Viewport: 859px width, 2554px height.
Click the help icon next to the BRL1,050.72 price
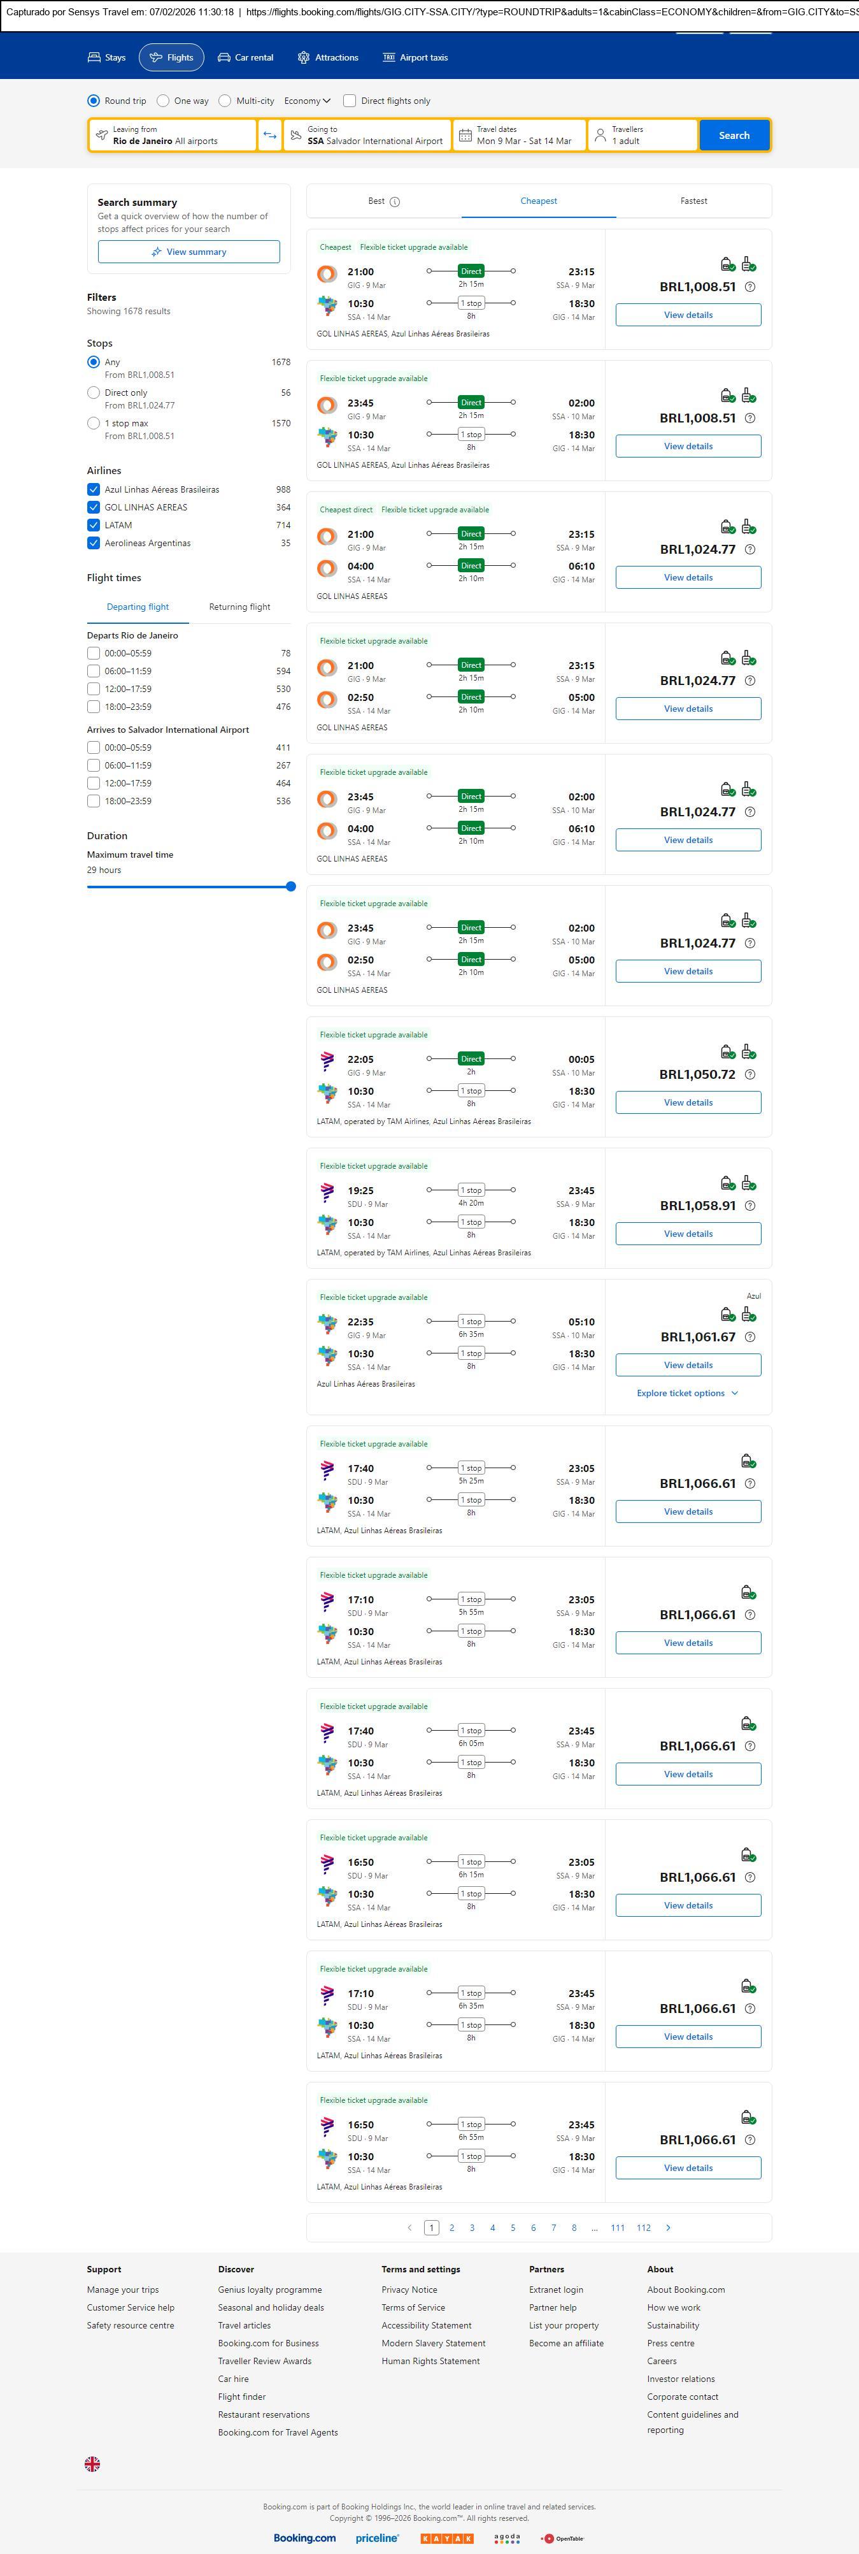coord(750,1075)
